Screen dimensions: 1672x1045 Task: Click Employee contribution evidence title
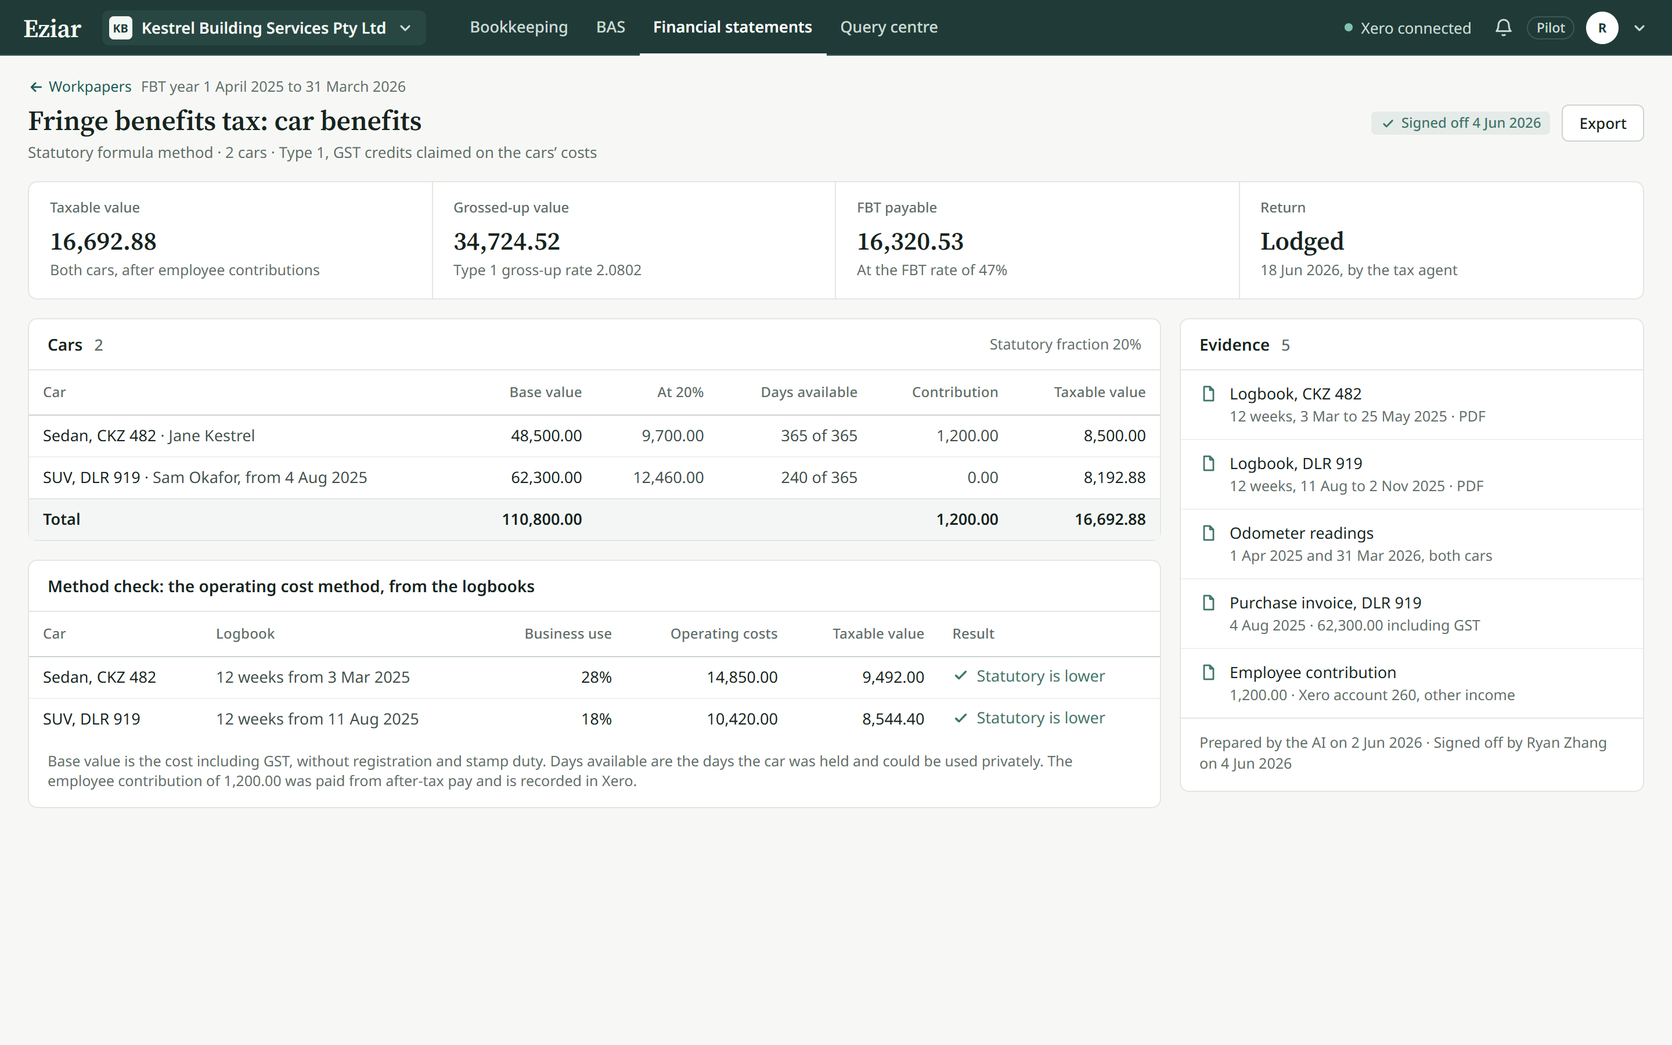(x=1312, y=672)
